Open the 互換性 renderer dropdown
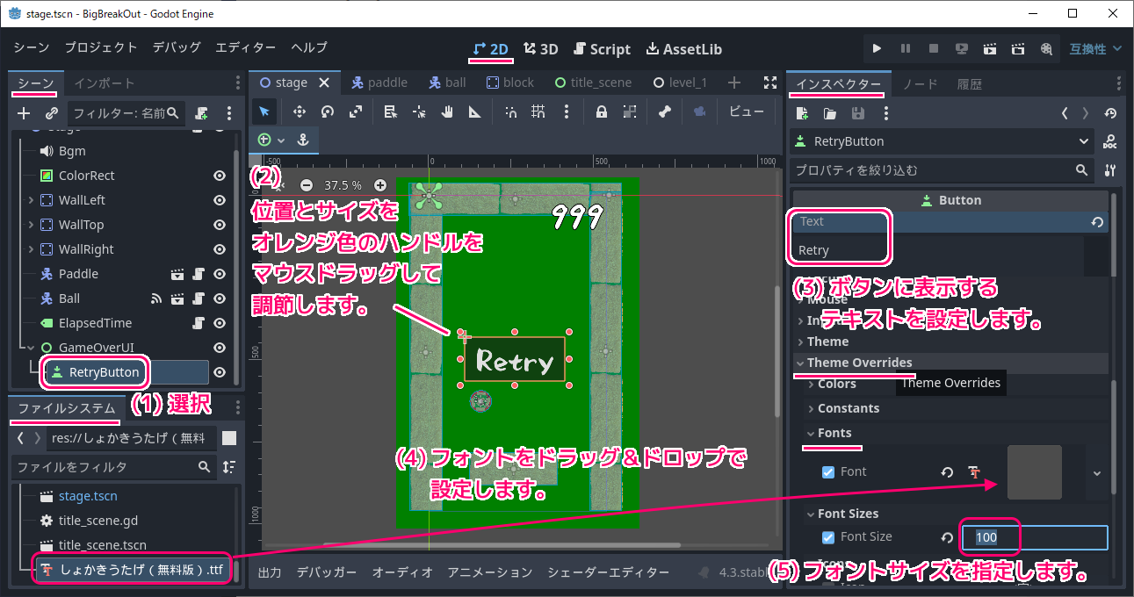The width and height of the screenshot is (1134, 597). [x=1094, y=49]
